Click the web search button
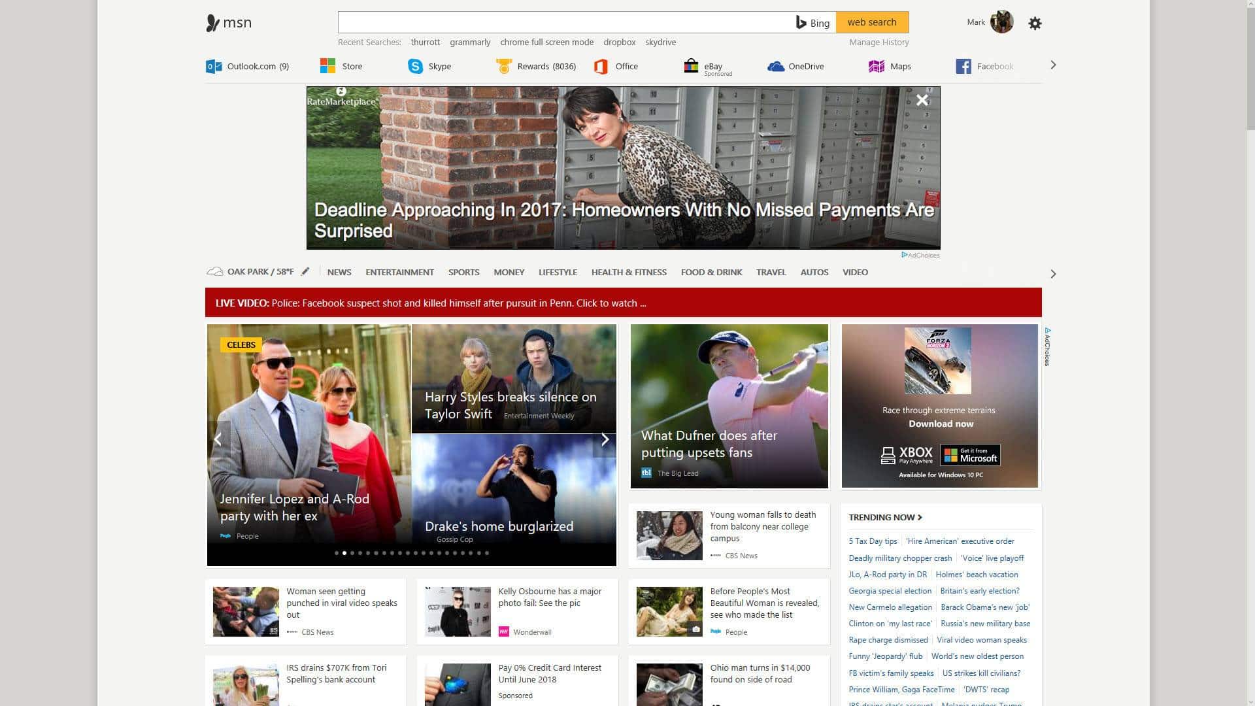 pos(872,22)
